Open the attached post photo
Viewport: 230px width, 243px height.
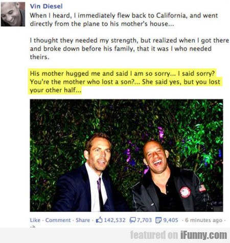(126, 155)
